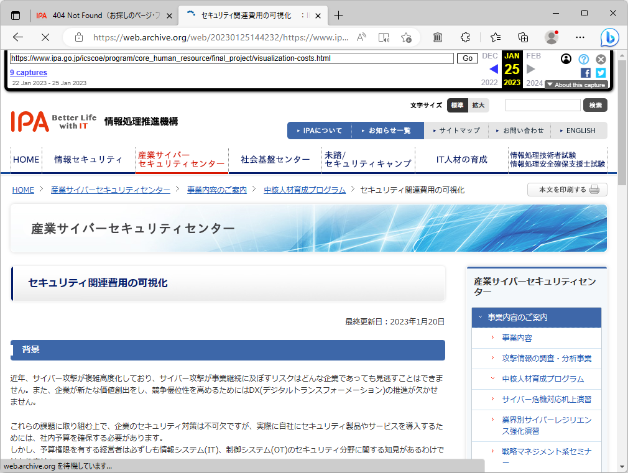The width and height of the screenshot is (628, 473).
Task: Enable 拡大 text size mode
Action: (x=478, y=105)
